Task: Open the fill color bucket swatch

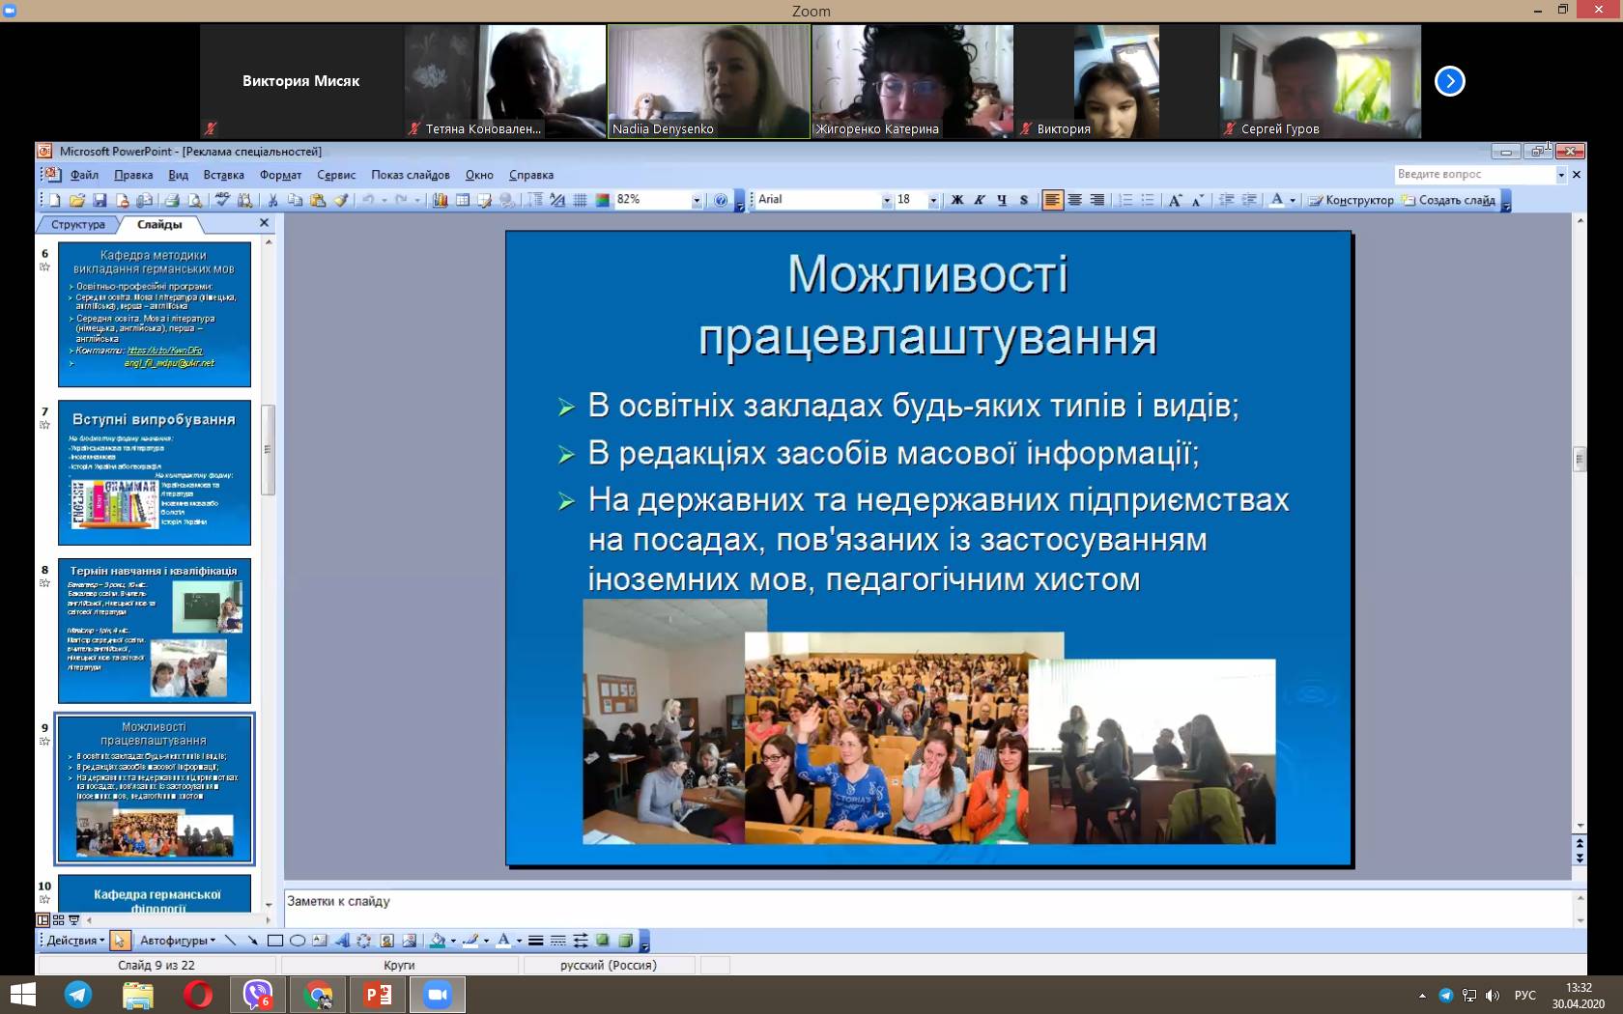Action: (x=438, y=941)
